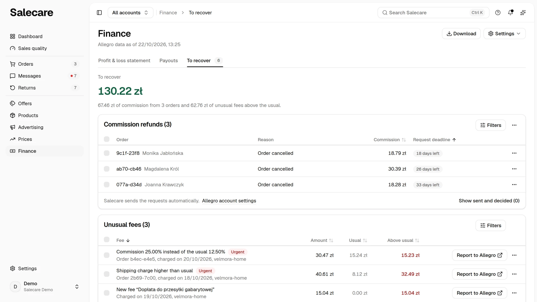This screenshot has height=302, width=537.
Task: Open Products in sidebar
Action: [45, 115]
